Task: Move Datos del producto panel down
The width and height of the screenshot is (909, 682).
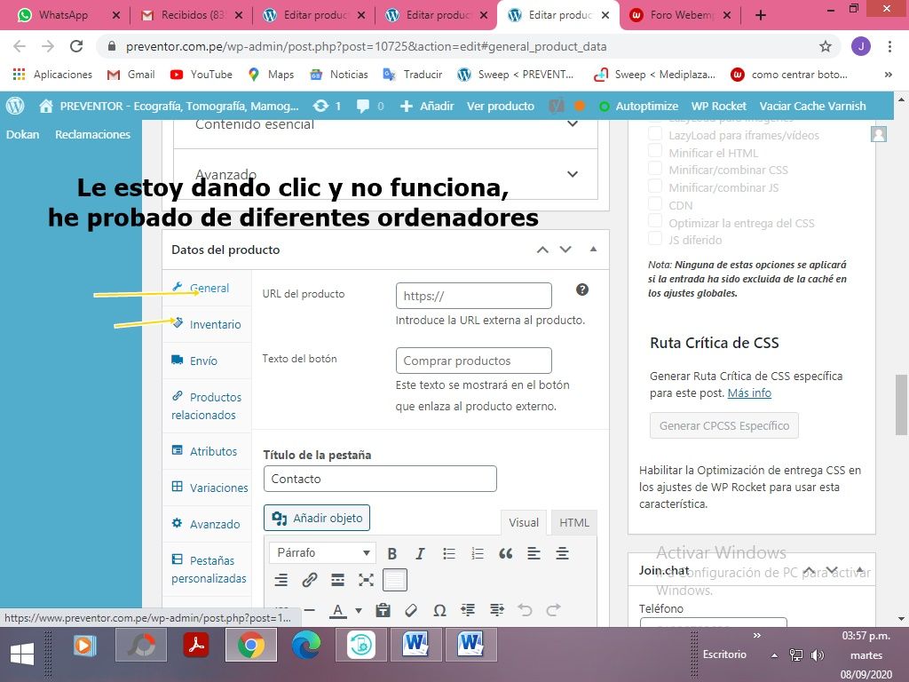Action: click(565, 250)
